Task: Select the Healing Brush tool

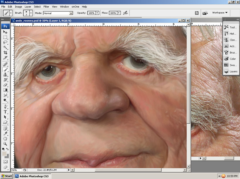Action: click(5, 64)
